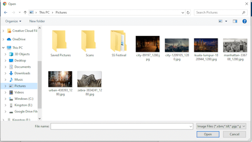Screen dimensions: 252x142
Task: Go back using the Back arrow
Action: coord(6,12)
